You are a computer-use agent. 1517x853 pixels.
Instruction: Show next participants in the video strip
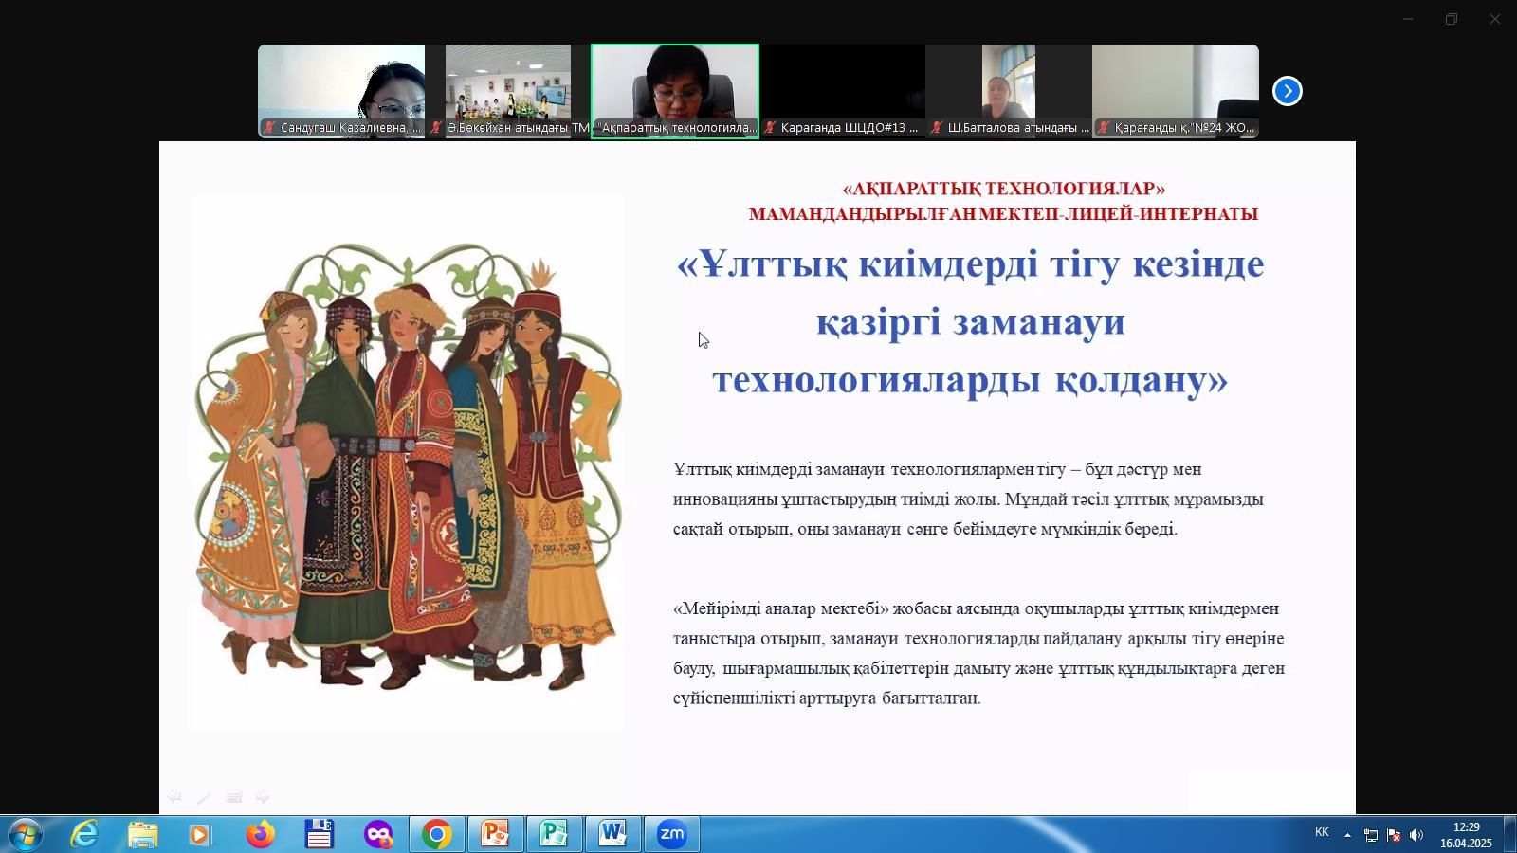1287,91
